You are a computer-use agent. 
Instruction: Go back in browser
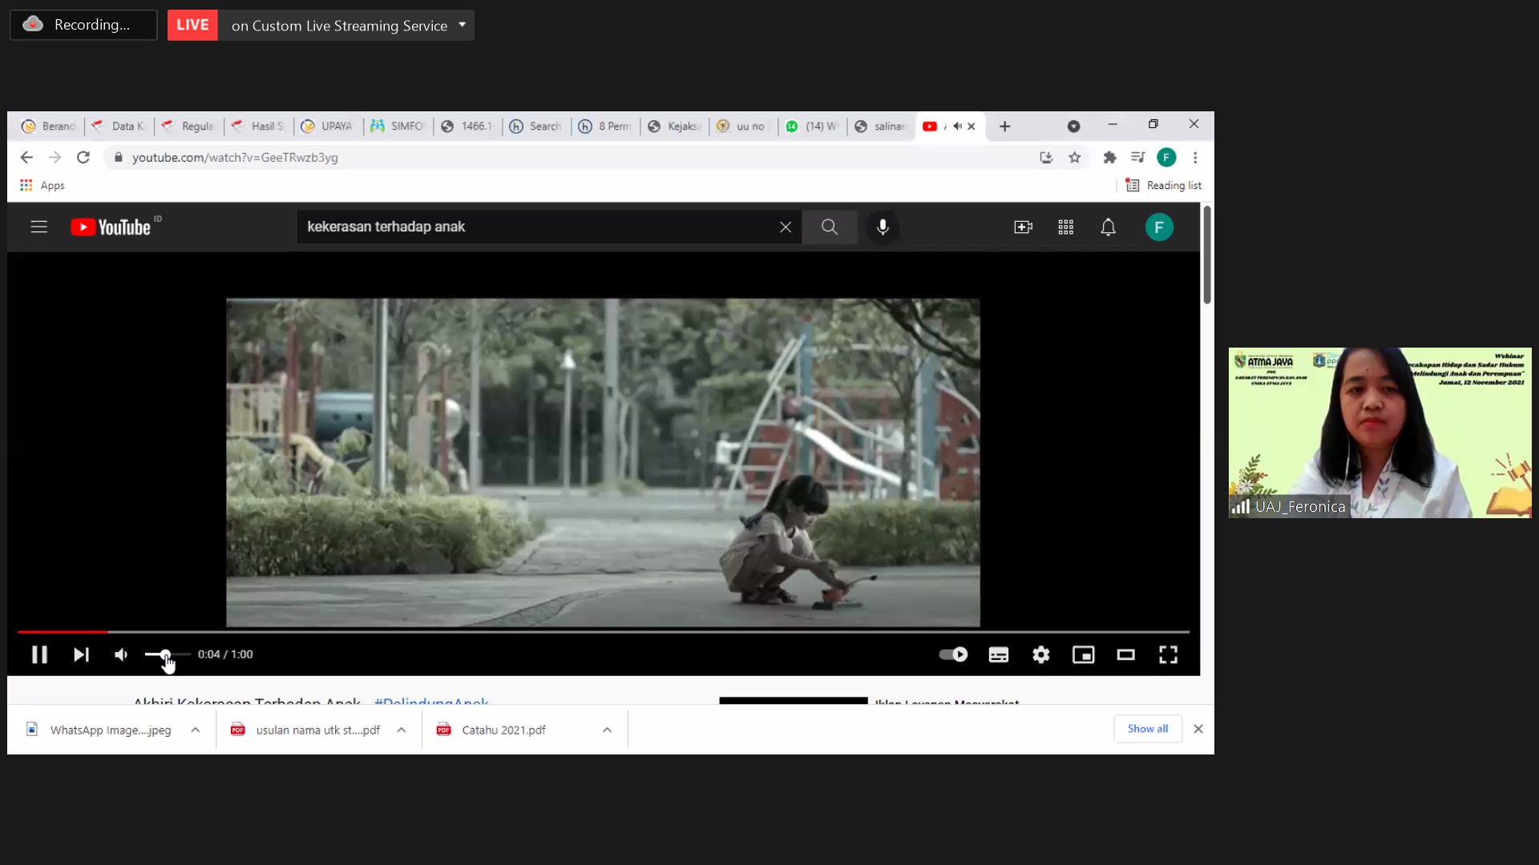[26, 157]
